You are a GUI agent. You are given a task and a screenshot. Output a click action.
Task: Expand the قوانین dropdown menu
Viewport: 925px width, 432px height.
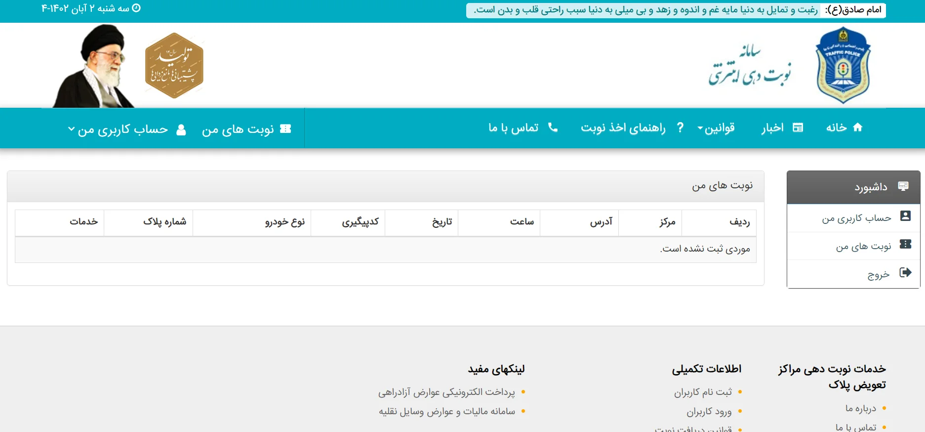click(x=716, y=128)
